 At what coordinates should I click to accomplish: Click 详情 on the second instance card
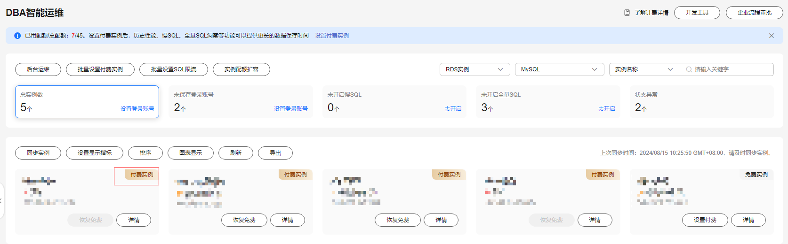point(288,220)
